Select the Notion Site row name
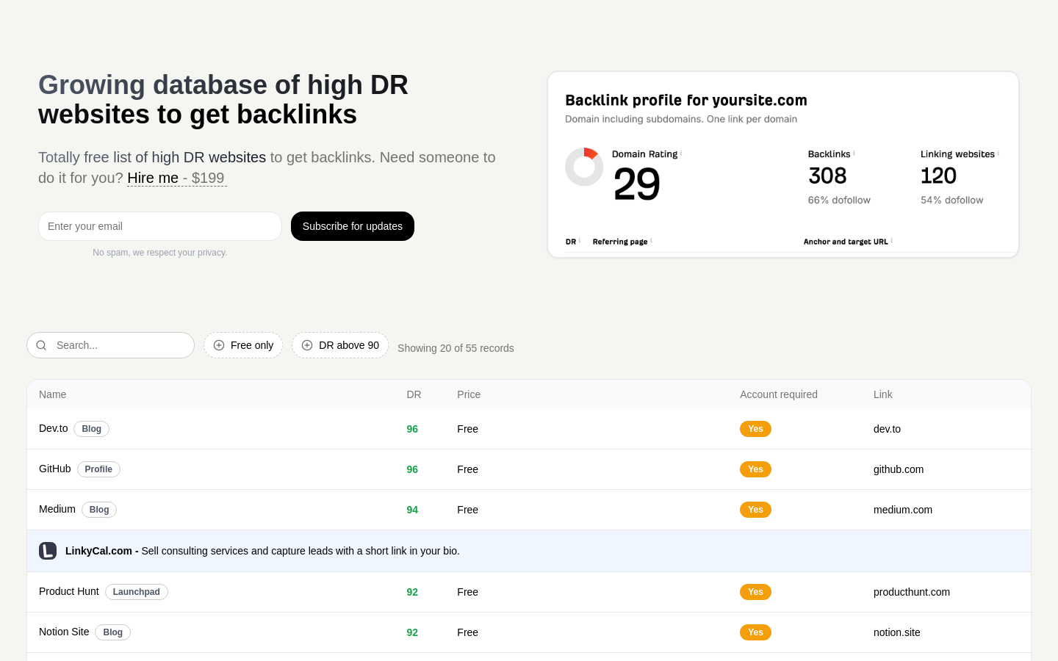1058x661 pixels. 64,632
